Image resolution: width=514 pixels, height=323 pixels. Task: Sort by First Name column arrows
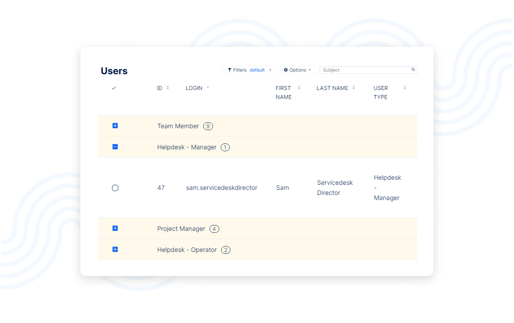299,88
